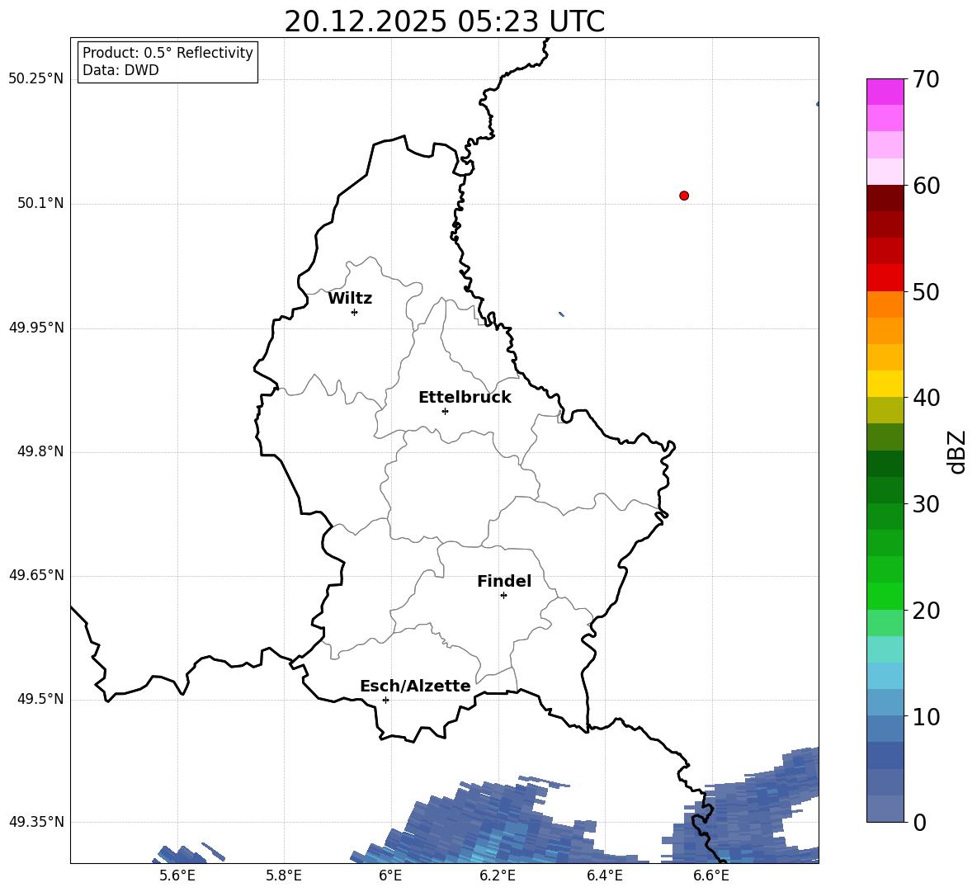Viewport: 977px width, 892px height.
Task: Click the 6.2°E longitude label
Action: click(x=498, y=875)
